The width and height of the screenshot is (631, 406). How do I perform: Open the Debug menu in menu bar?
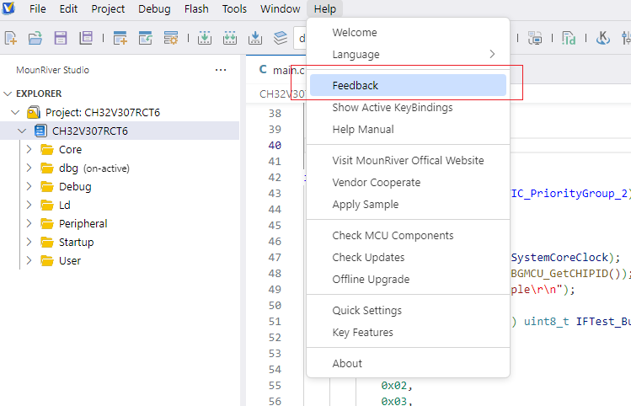pos(154,8)
